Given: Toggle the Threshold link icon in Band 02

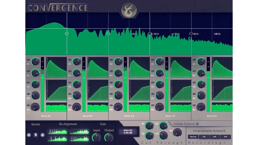Looking at the screenshot, I should click(x=70, y=82).
